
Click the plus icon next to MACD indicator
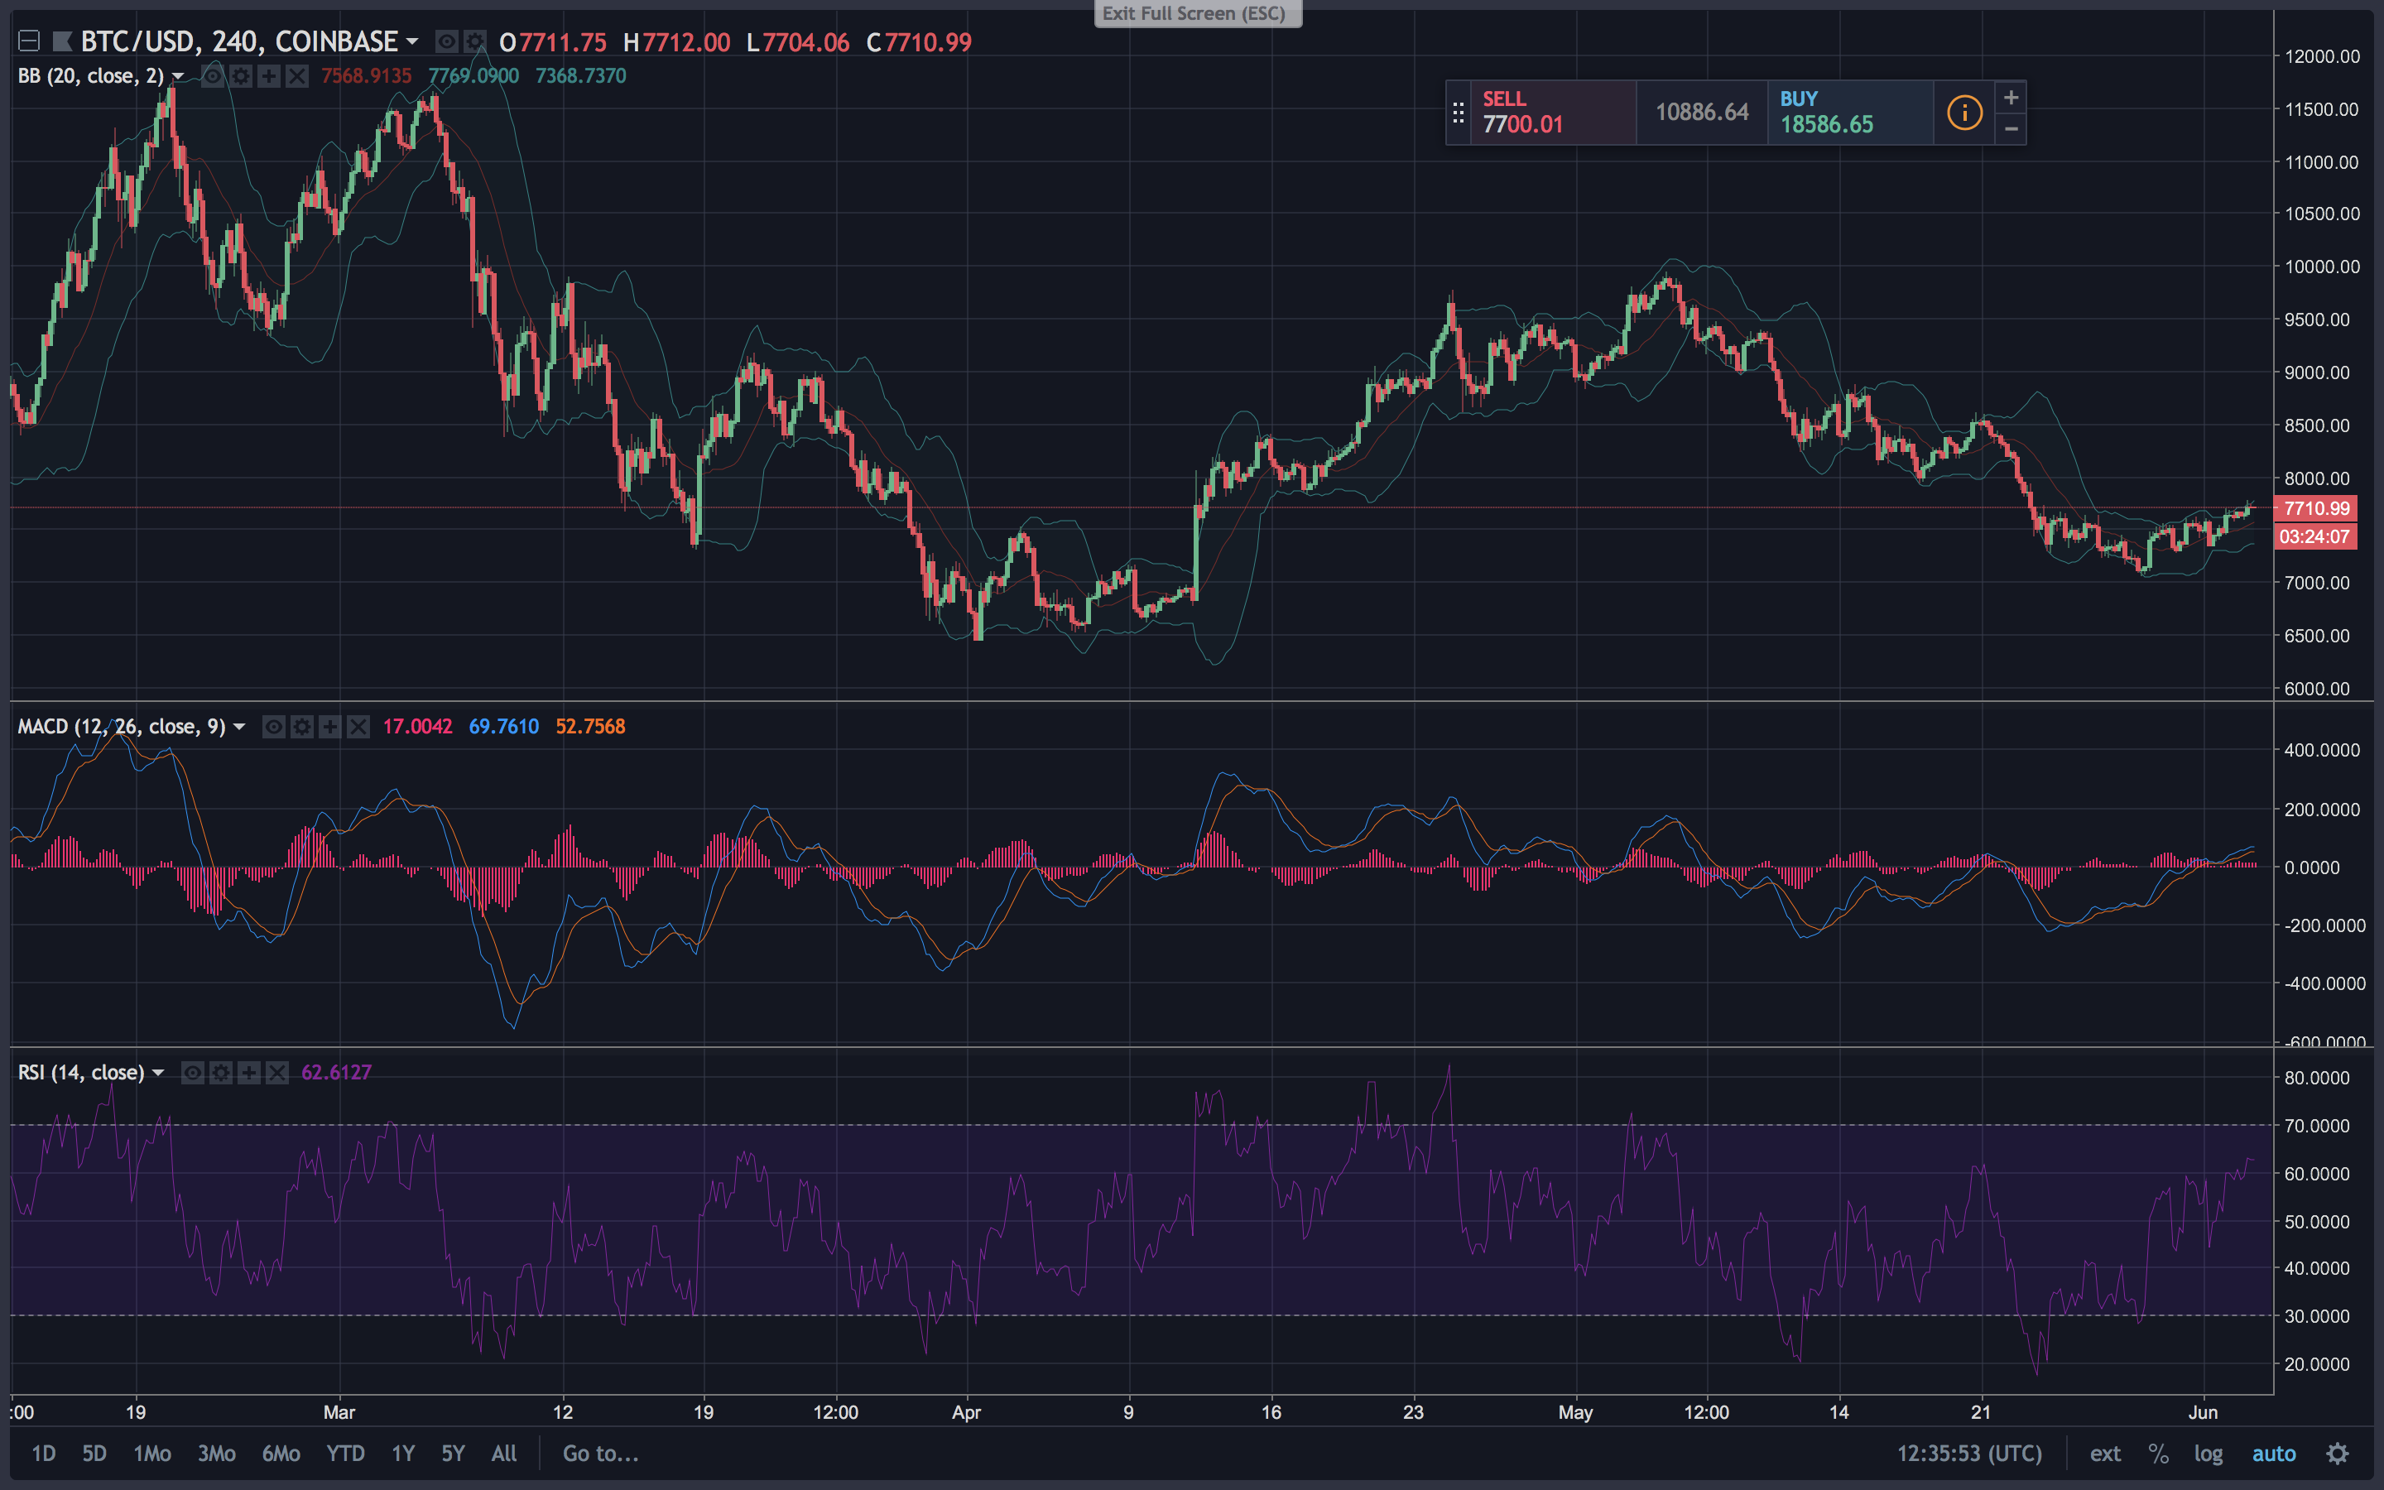(x=330, y=728)
